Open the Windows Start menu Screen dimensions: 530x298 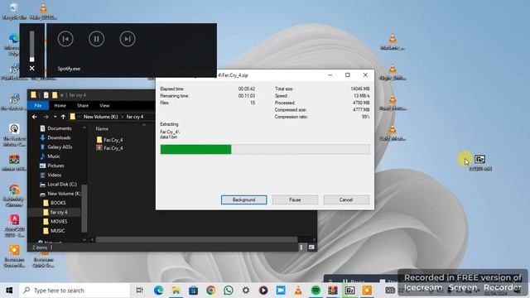pos(9,291)
